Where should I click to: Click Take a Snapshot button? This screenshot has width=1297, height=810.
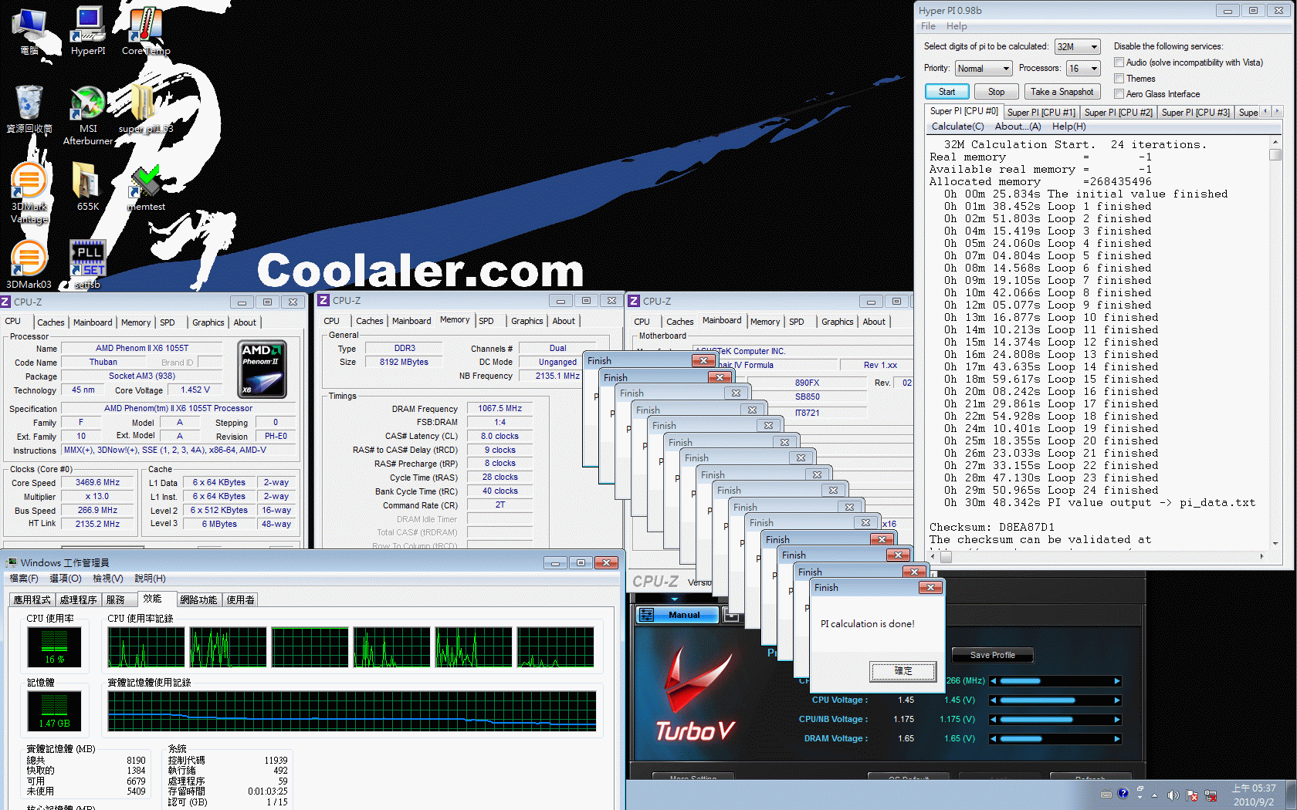1062,92
